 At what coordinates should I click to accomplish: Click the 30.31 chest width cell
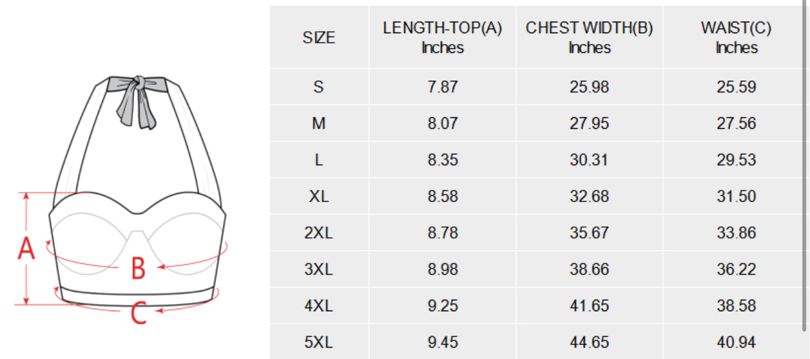[x=589, y=160]
